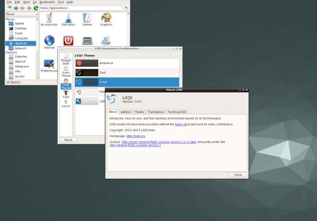Select Icons Theme in appearance sidebar

coord(66,72)
